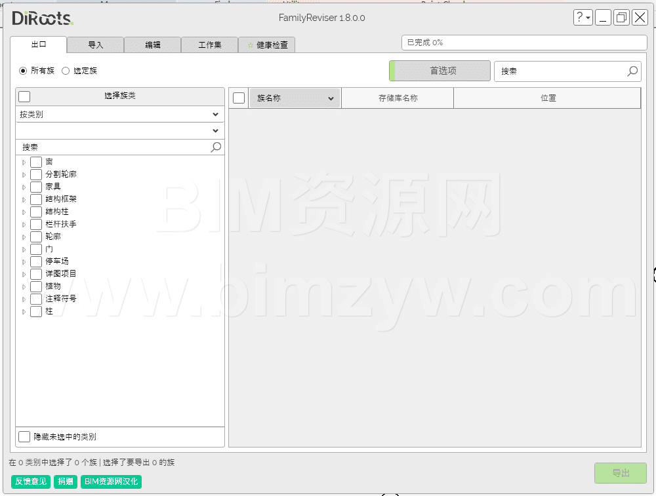Switch to the 导入 tab
The image size is (656, 496).
click(95, 45)
